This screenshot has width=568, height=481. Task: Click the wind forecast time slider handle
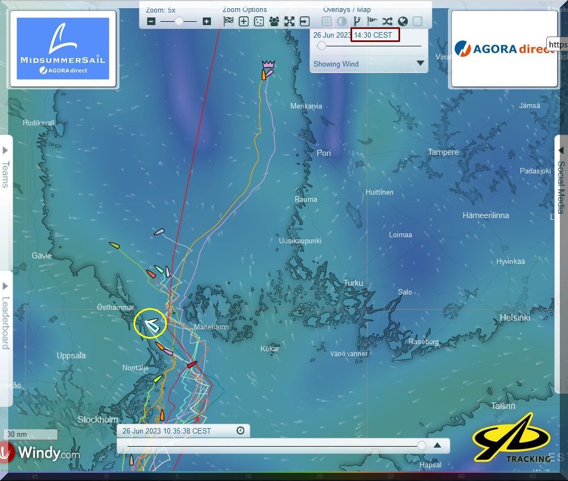click(322, 46)
